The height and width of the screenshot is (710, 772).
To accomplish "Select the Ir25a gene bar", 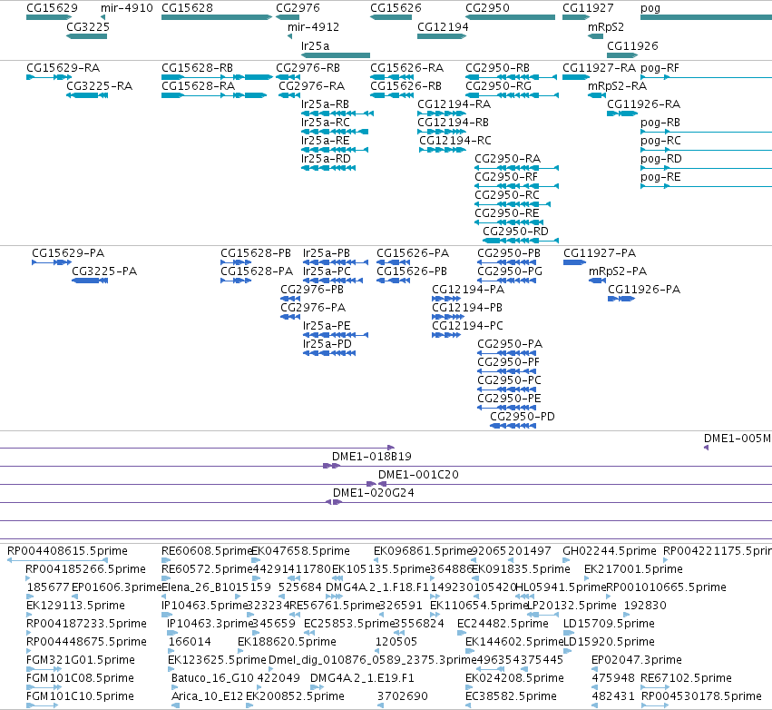I will (336, 55).
